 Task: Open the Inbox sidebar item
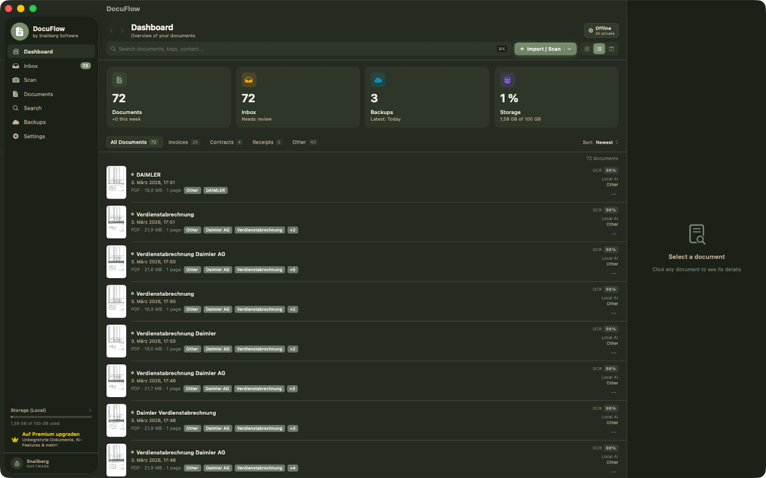click(x=51, y=66)
